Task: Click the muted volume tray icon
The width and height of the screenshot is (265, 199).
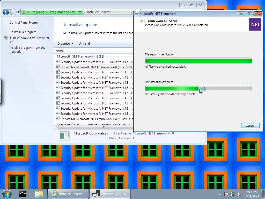Action: click(239, 194)
